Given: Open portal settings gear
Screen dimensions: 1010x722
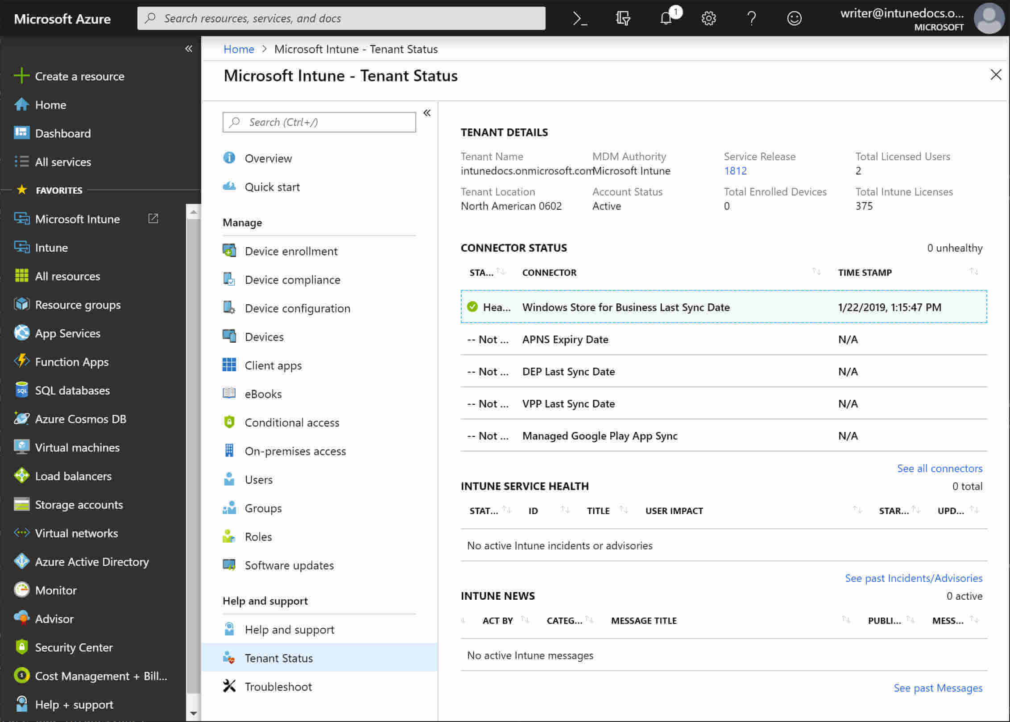Looking at the screenshot, I should (708, 18).
